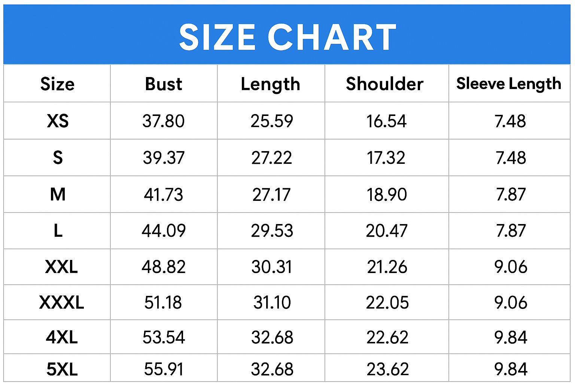Click the SIZE CHART title banner

287,34
